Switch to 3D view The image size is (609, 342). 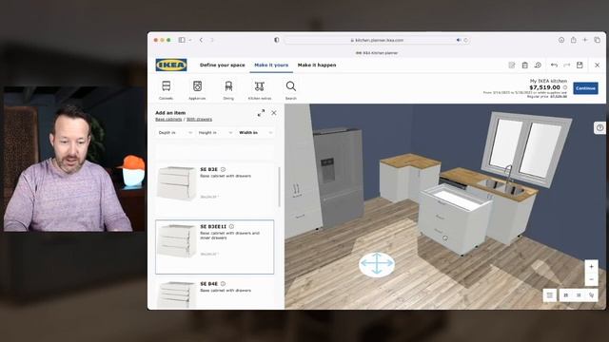point(579,295)
